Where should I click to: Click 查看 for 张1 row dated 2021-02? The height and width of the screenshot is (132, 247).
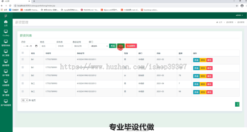coord(196,60)
